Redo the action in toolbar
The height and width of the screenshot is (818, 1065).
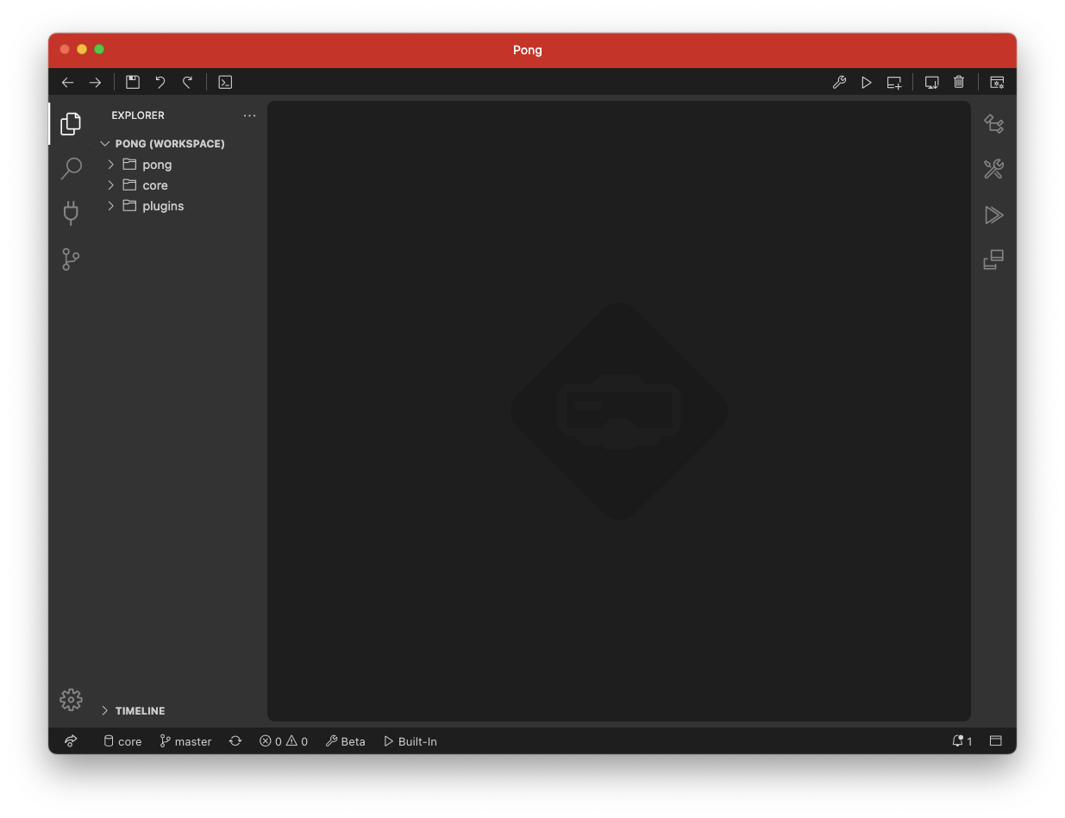[187, 82]
